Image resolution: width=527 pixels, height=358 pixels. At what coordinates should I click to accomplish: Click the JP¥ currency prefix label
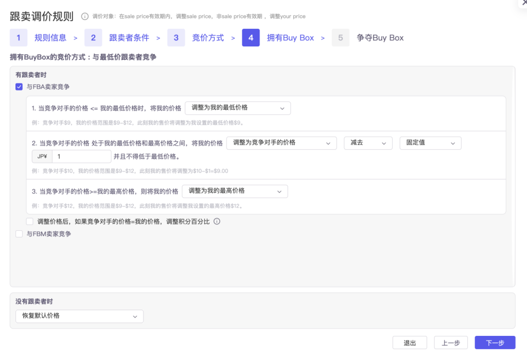[x=42, y=157]
